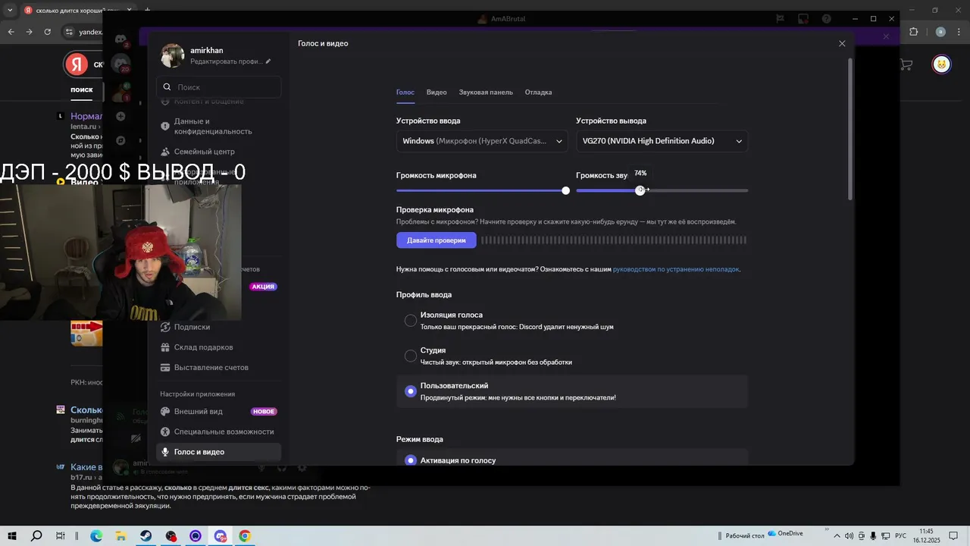Click the Склад подарков gift icon
The height and width of the screenshot is (546, 970).
click(166, 347)
